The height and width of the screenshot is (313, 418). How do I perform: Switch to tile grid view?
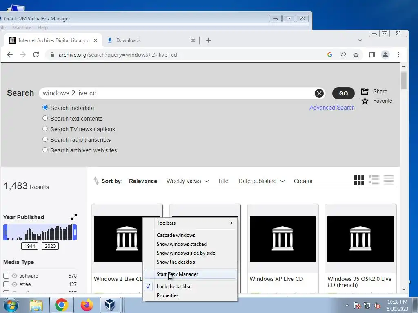click(x=359, y=180)
